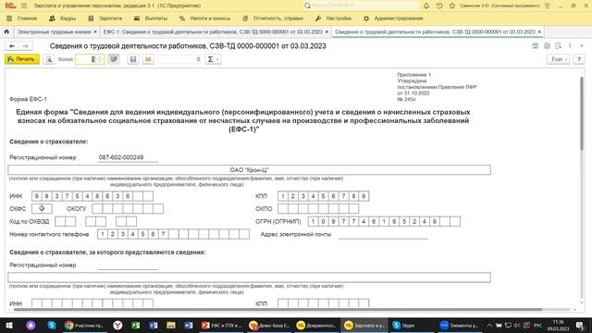Click the printer icon beside the document title
This screenshot has height=333, width=592.
(x=547, y=46)
